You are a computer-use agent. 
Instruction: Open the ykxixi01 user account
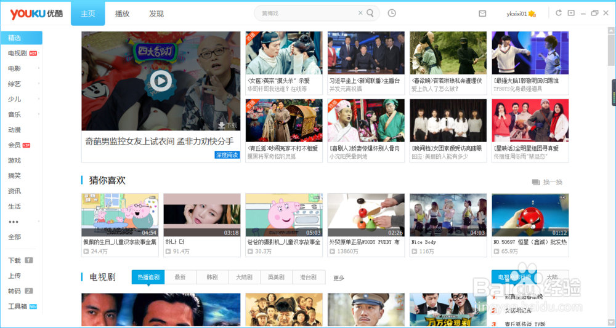point(517,14)
